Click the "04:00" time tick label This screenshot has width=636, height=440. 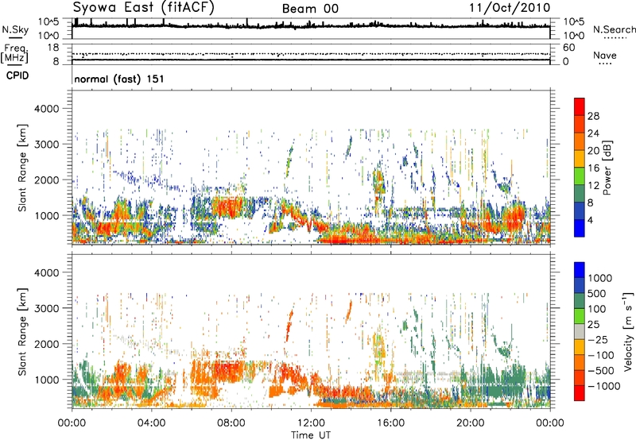(151, 423)
